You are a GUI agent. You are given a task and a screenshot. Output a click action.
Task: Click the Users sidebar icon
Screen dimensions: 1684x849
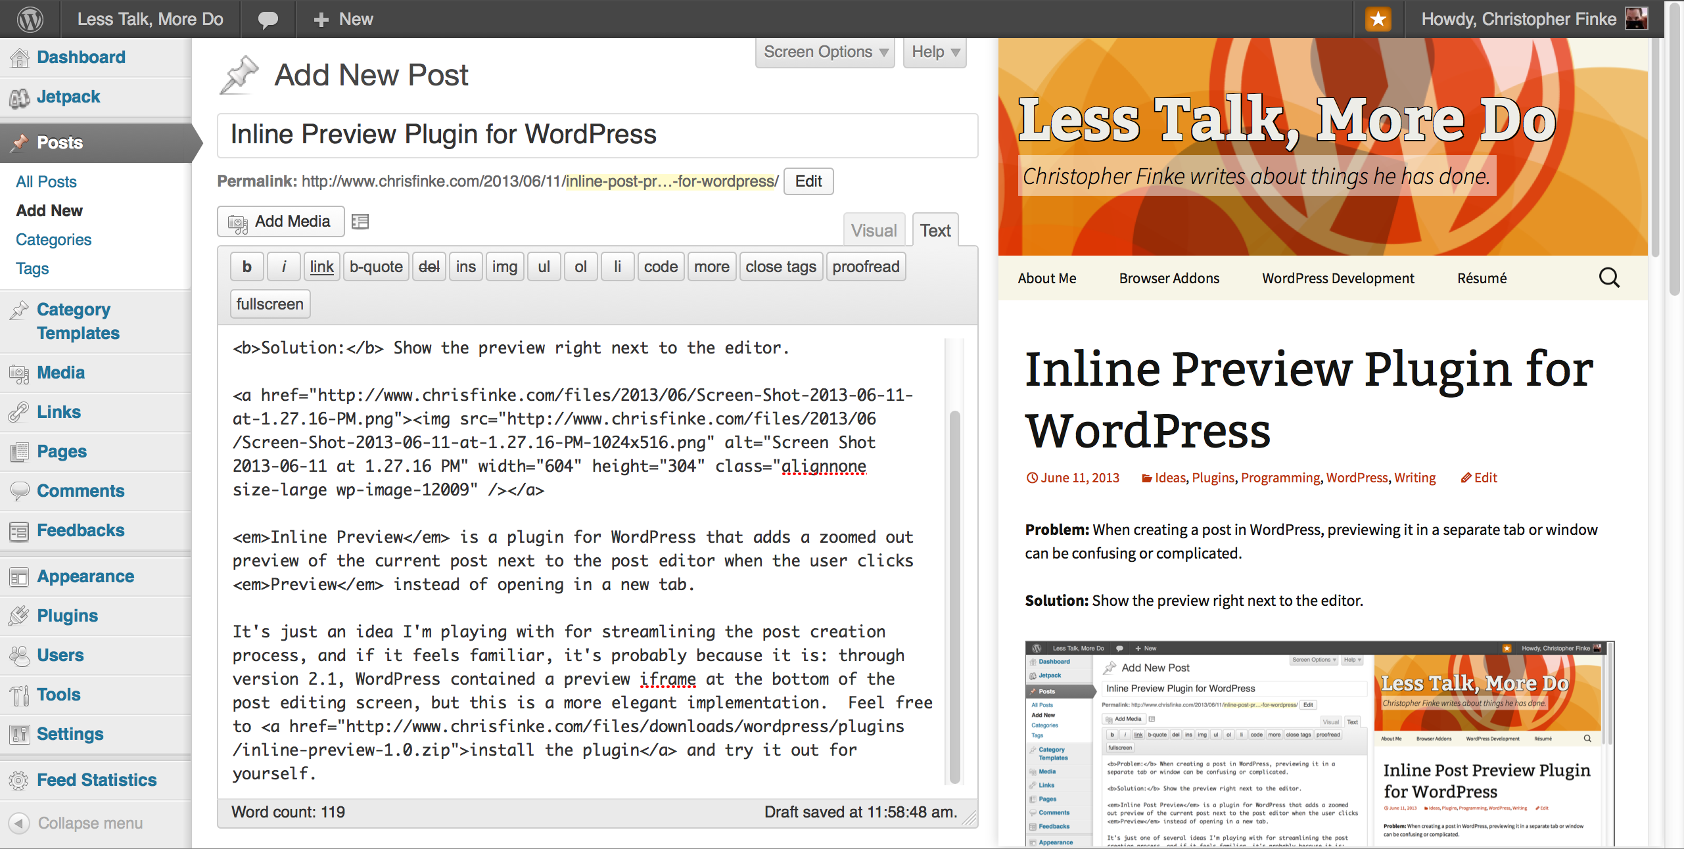(x=20, y=656)
